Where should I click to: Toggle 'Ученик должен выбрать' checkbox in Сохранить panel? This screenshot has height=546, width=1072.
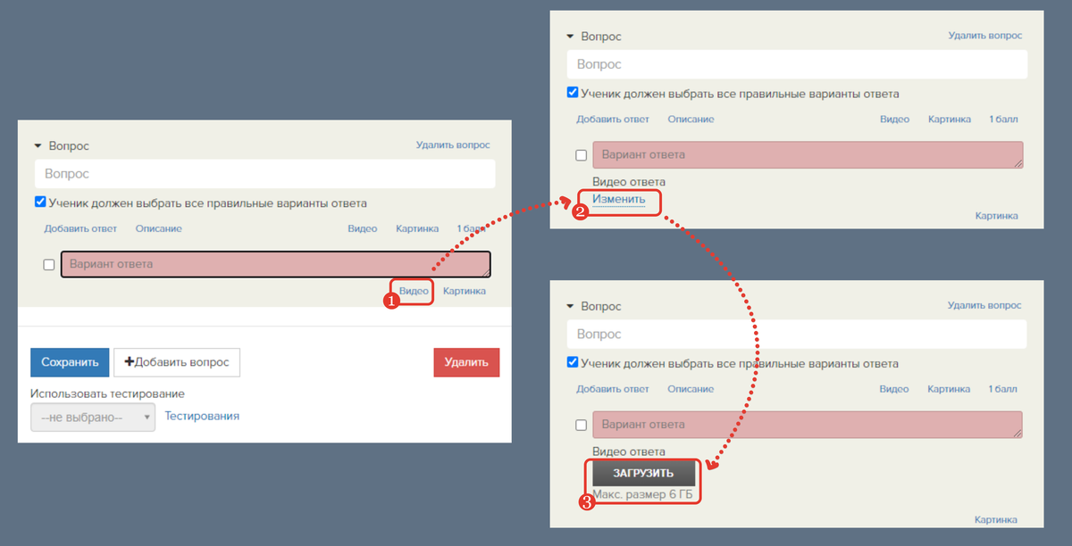[40, 203]
